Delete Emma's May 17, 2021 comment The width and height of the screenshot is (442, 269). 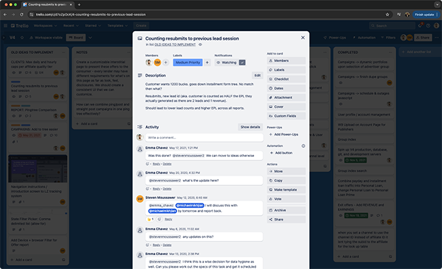[x=167, y=164]
